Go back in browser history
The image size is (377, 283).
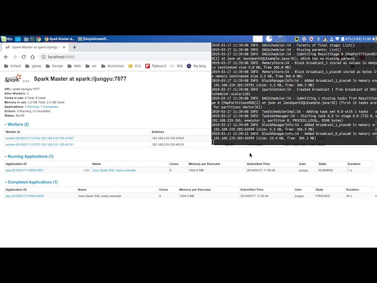(6, 57)
